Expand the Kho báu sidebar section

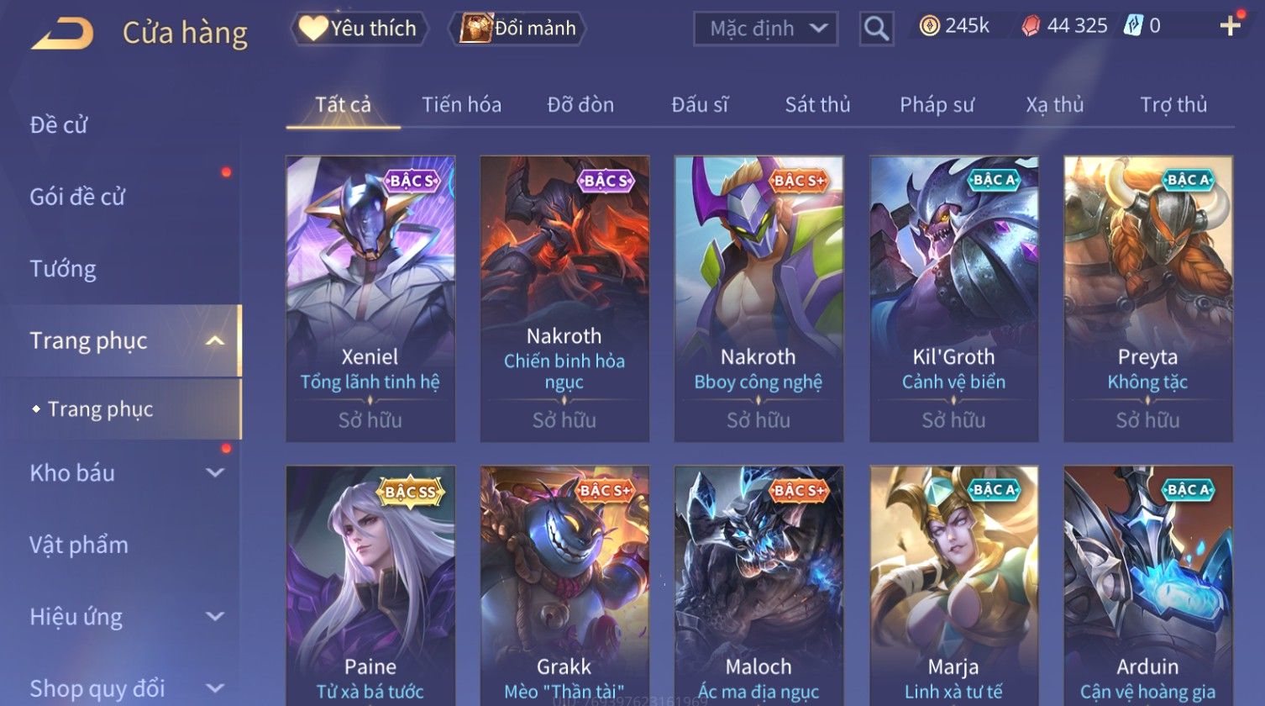point(215,472)
